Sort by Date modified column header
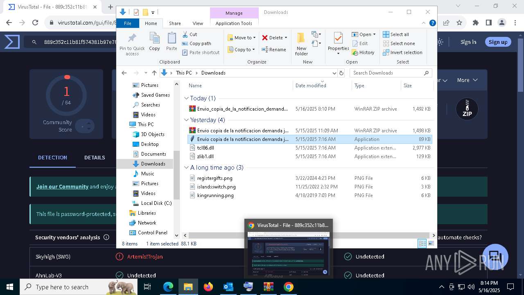 (323, 86)
